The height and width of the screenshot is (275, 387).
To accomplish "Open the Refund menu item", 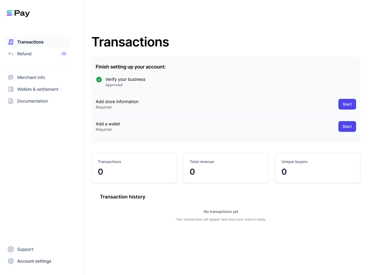I will click(38, 54).
